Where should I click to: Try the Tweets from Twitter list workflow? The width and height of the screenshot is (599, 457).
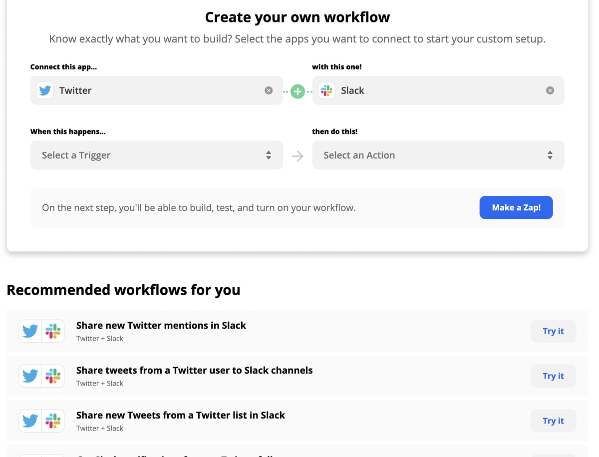[x=553, y=421]
